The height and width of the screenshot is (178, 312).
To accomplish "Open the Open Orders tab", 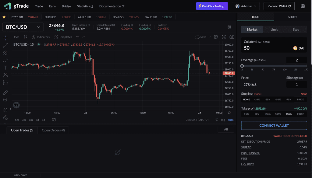I will (53, 130).
